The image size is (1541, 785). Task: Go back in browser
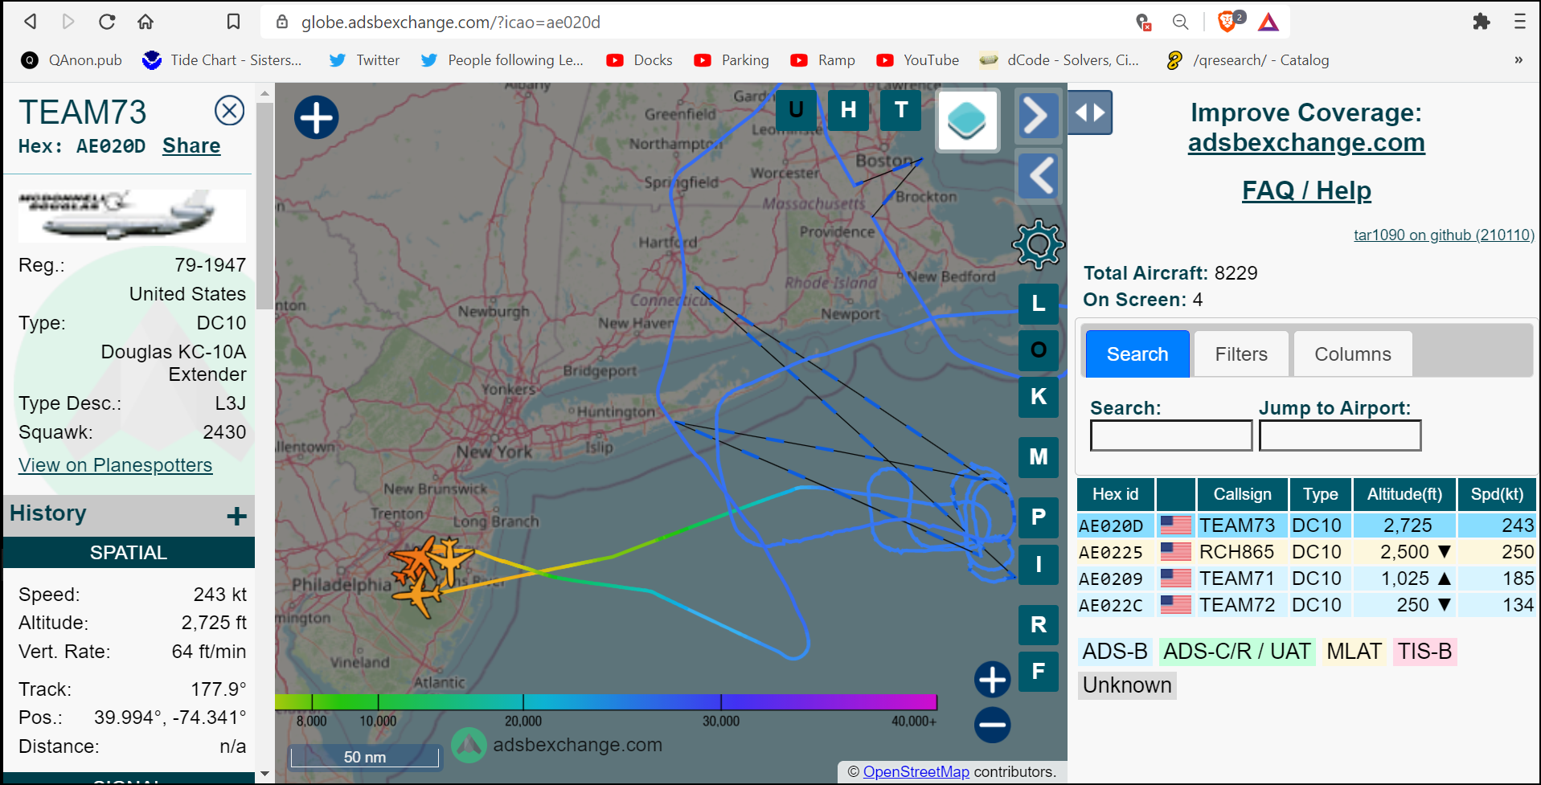(31, 22)
